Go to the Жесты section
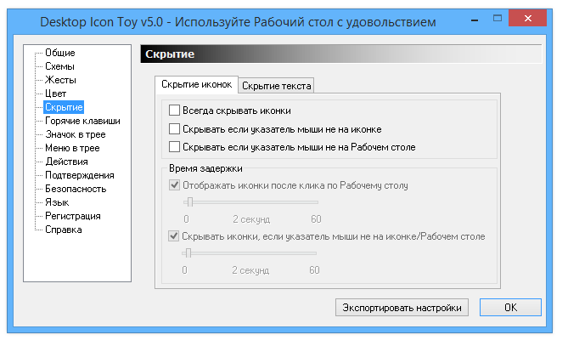568x346 pixels. pos(60,80)
